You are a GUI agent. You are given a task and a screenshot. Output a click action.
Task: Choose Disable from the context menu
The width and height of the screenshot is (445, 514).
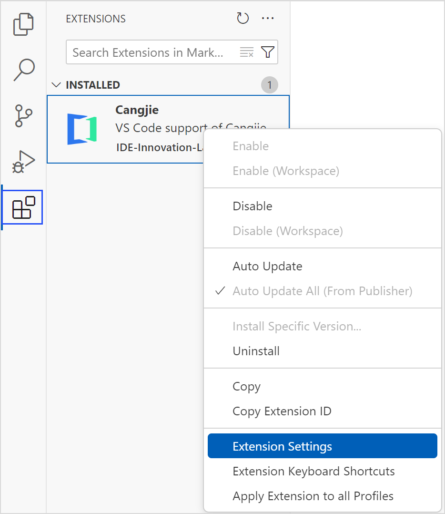(253, 206)
